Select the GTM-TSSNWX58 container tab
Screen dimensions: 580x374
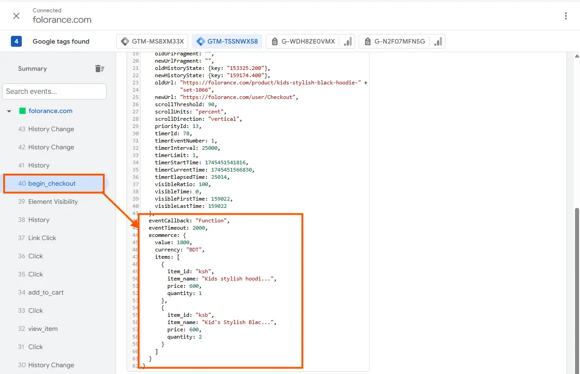(x=227, y=41)
